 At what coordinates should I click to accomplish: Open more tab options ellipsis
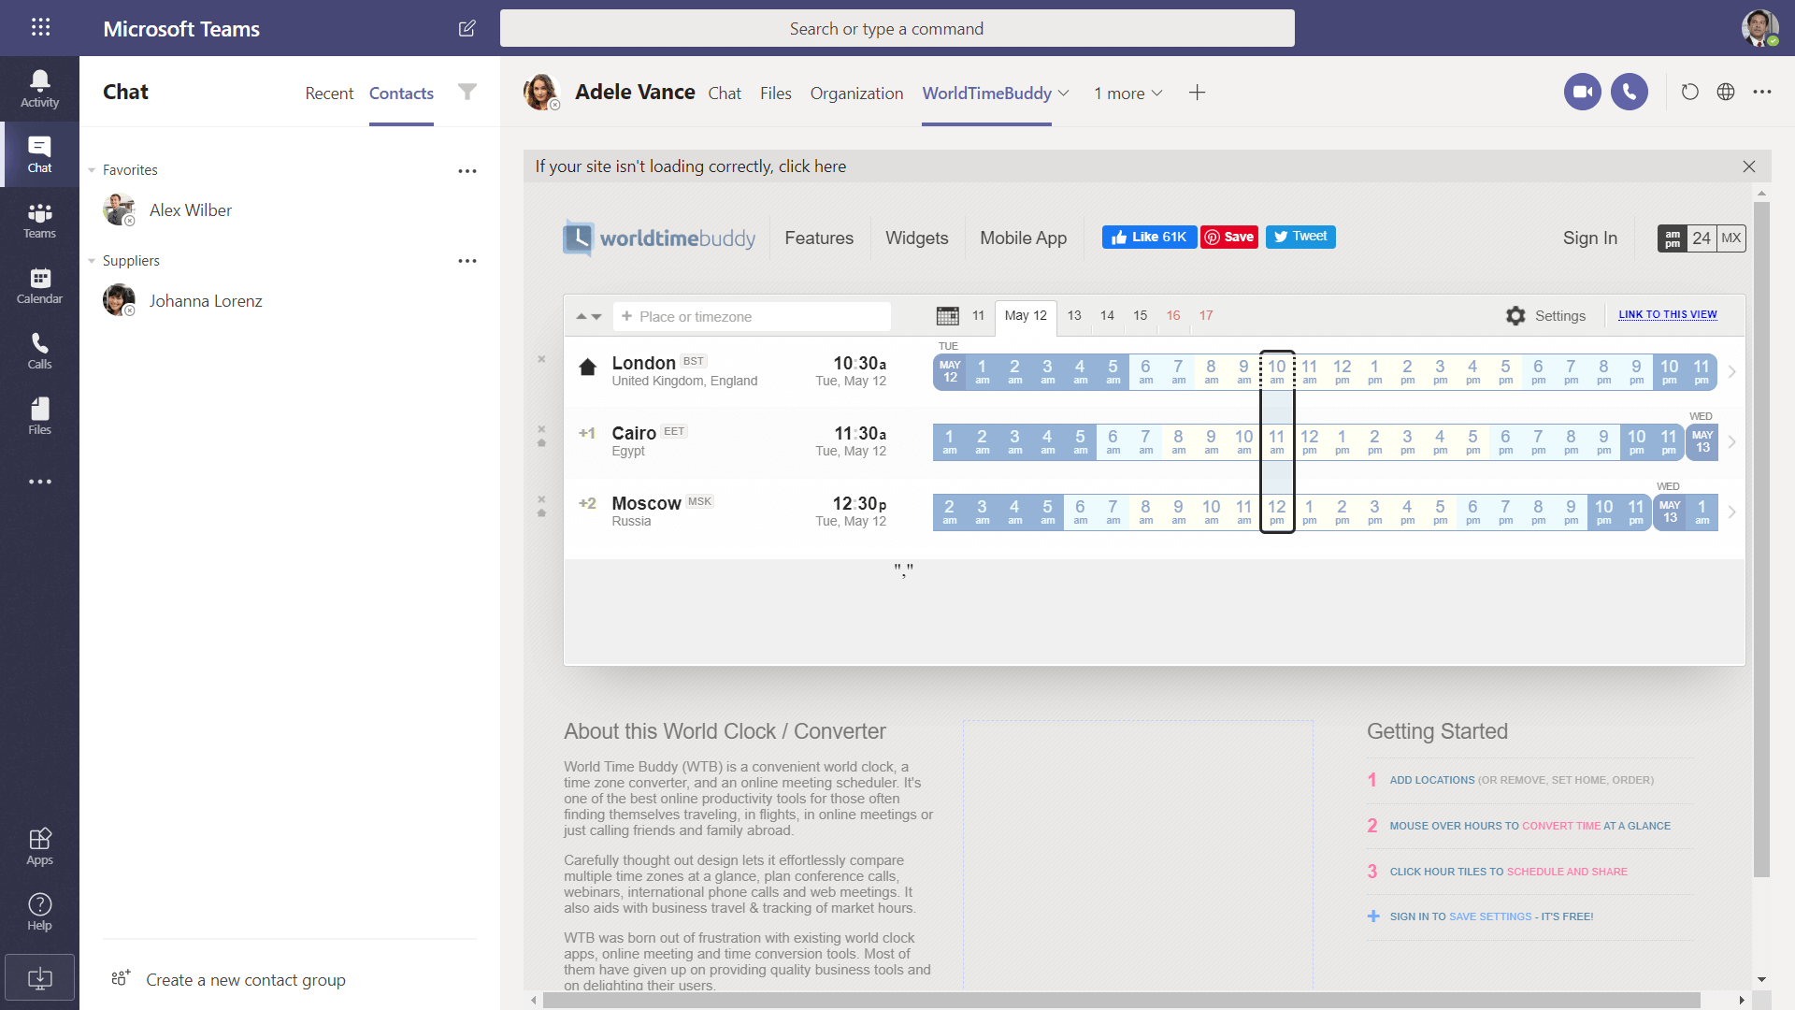[1762, 92]
